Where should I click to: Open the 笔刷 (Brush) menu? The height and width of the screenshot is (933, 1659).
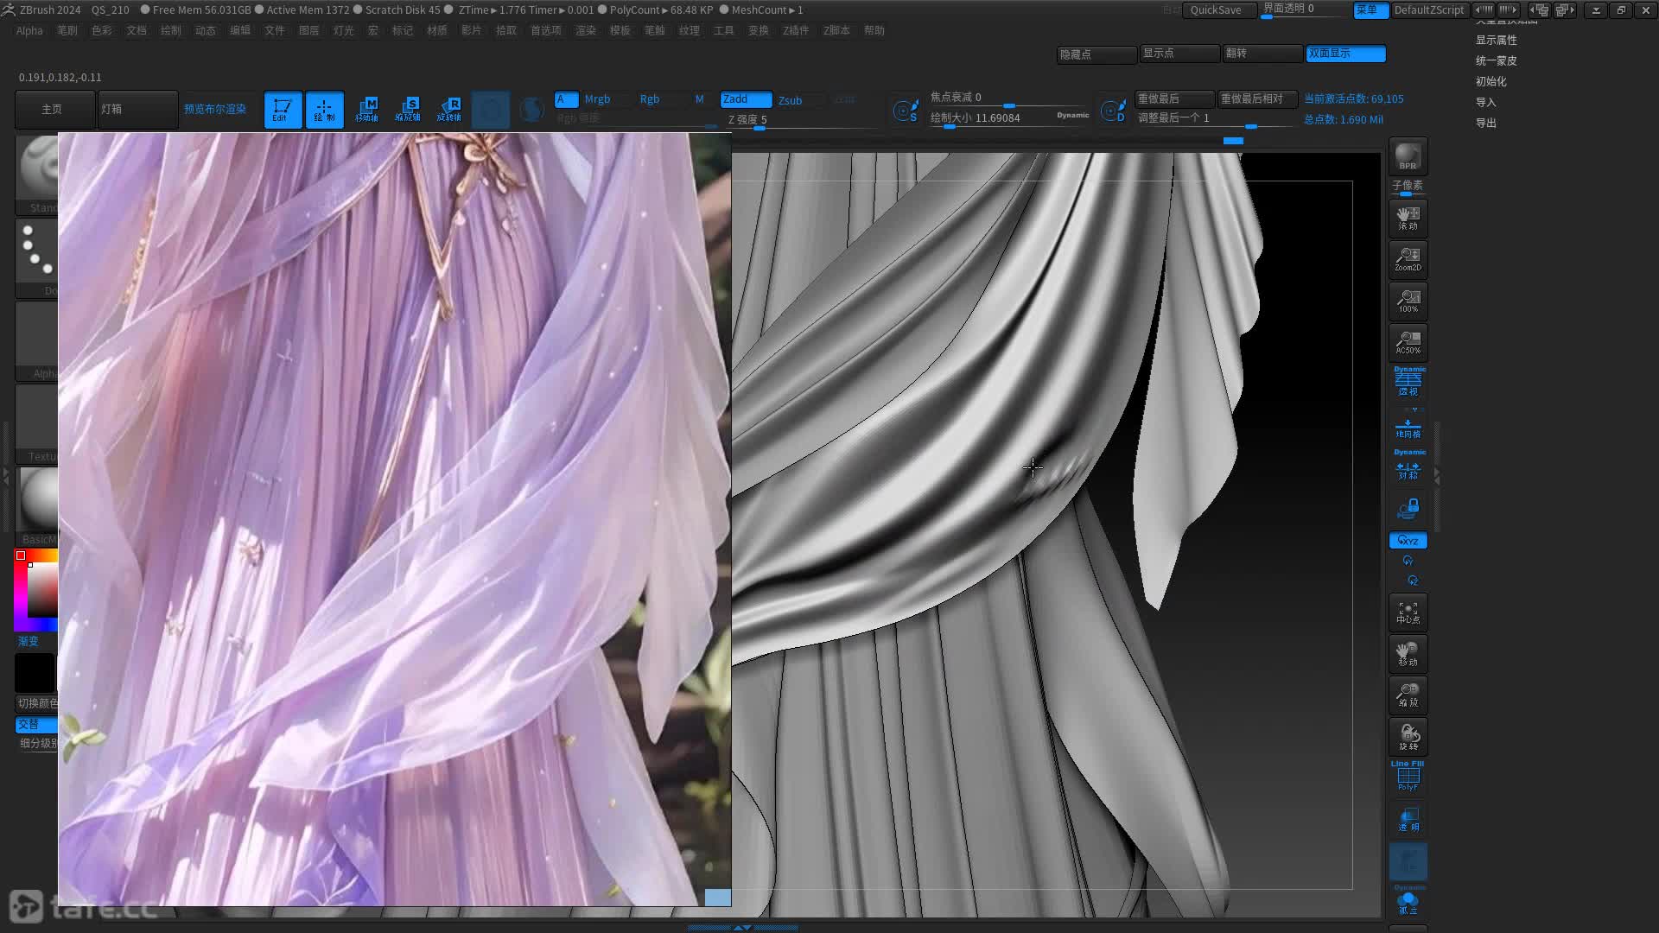[67, 30]
